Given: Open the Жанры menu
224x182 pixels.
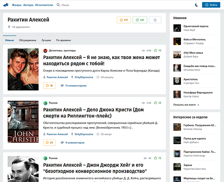Looking at the screenshot, I should [x=17, y=5].
